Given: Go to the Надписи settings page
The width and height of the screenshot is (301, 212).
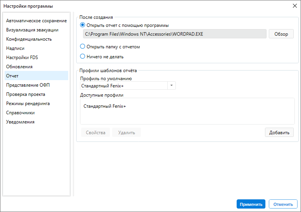Looking at the screenshot, I should (x=36, y=48).
